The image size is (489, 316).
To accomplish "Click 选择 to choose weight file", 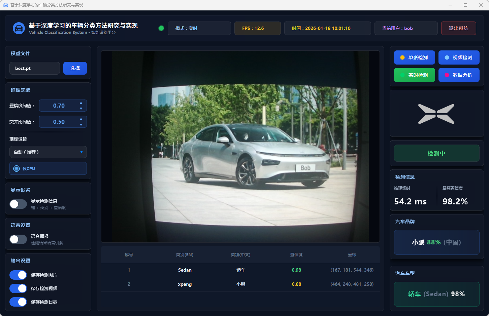I will pyautogui.click(x=75, y=68).
